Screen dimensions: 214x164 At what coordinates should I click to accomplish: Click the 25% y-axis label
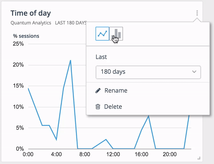click(18, 44)
